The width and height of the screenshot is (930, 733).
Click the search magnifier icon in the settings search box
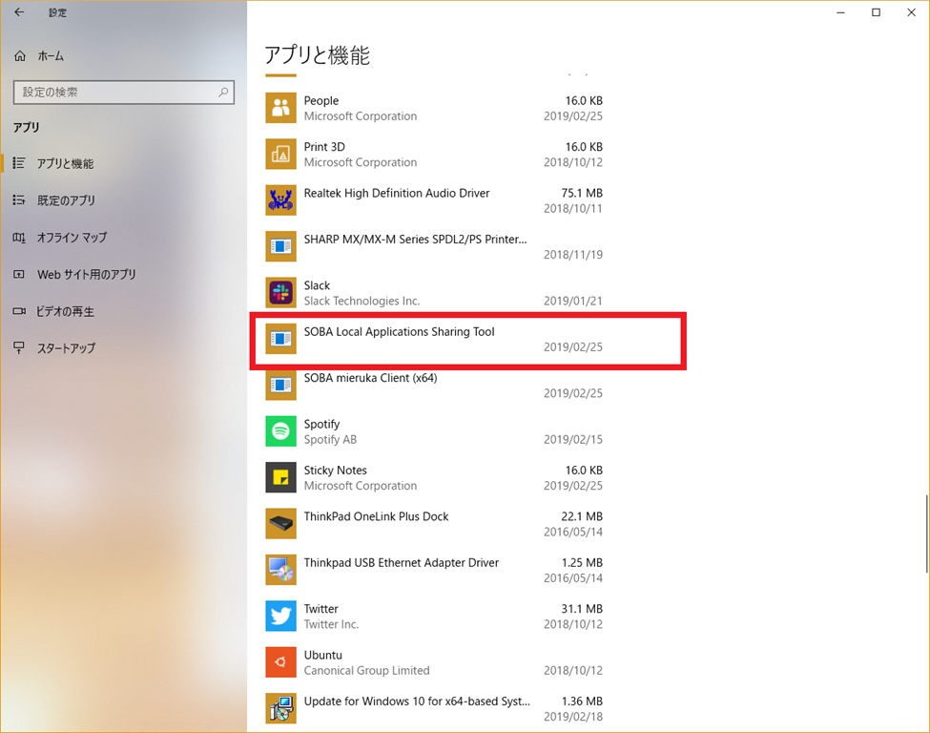tap(223, 92)
